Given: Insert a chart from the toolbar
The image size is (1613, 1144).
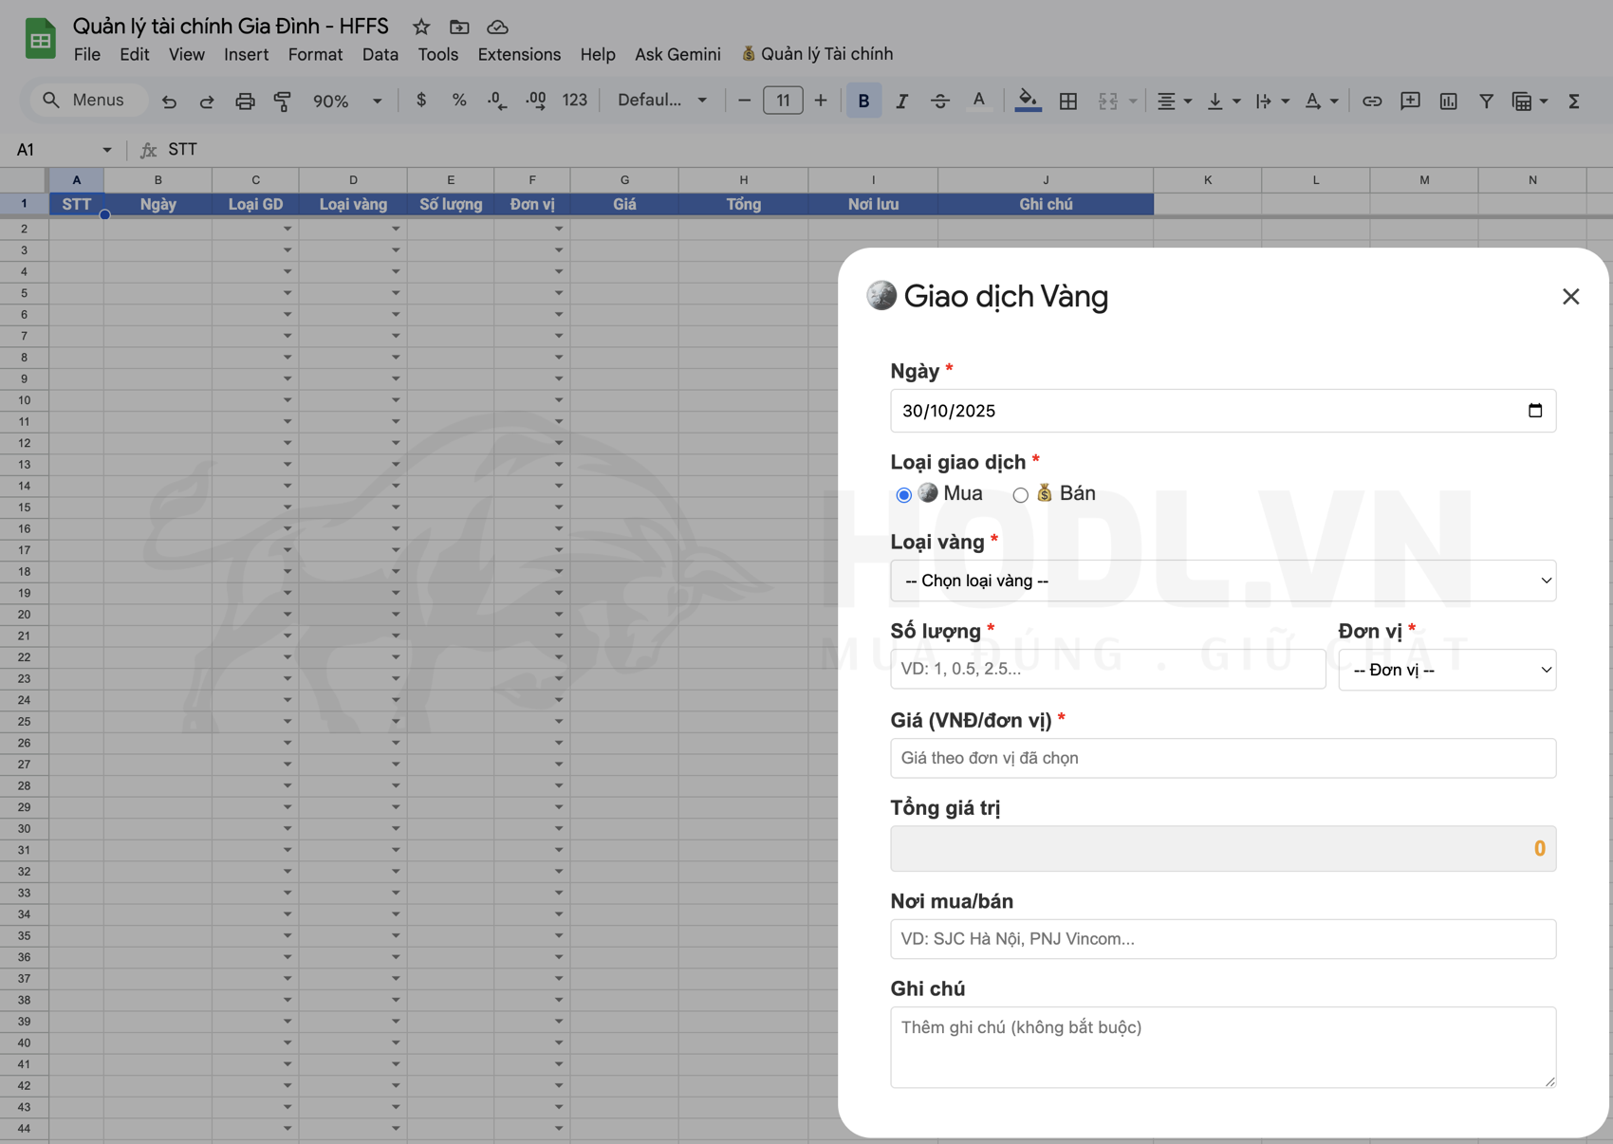Looking at the screenshot, I should 1448,101.
